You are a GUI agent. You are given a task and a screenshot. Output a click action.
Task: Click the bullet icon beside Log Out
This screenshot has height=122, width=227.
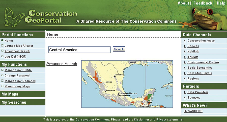(x=2, y=56)
